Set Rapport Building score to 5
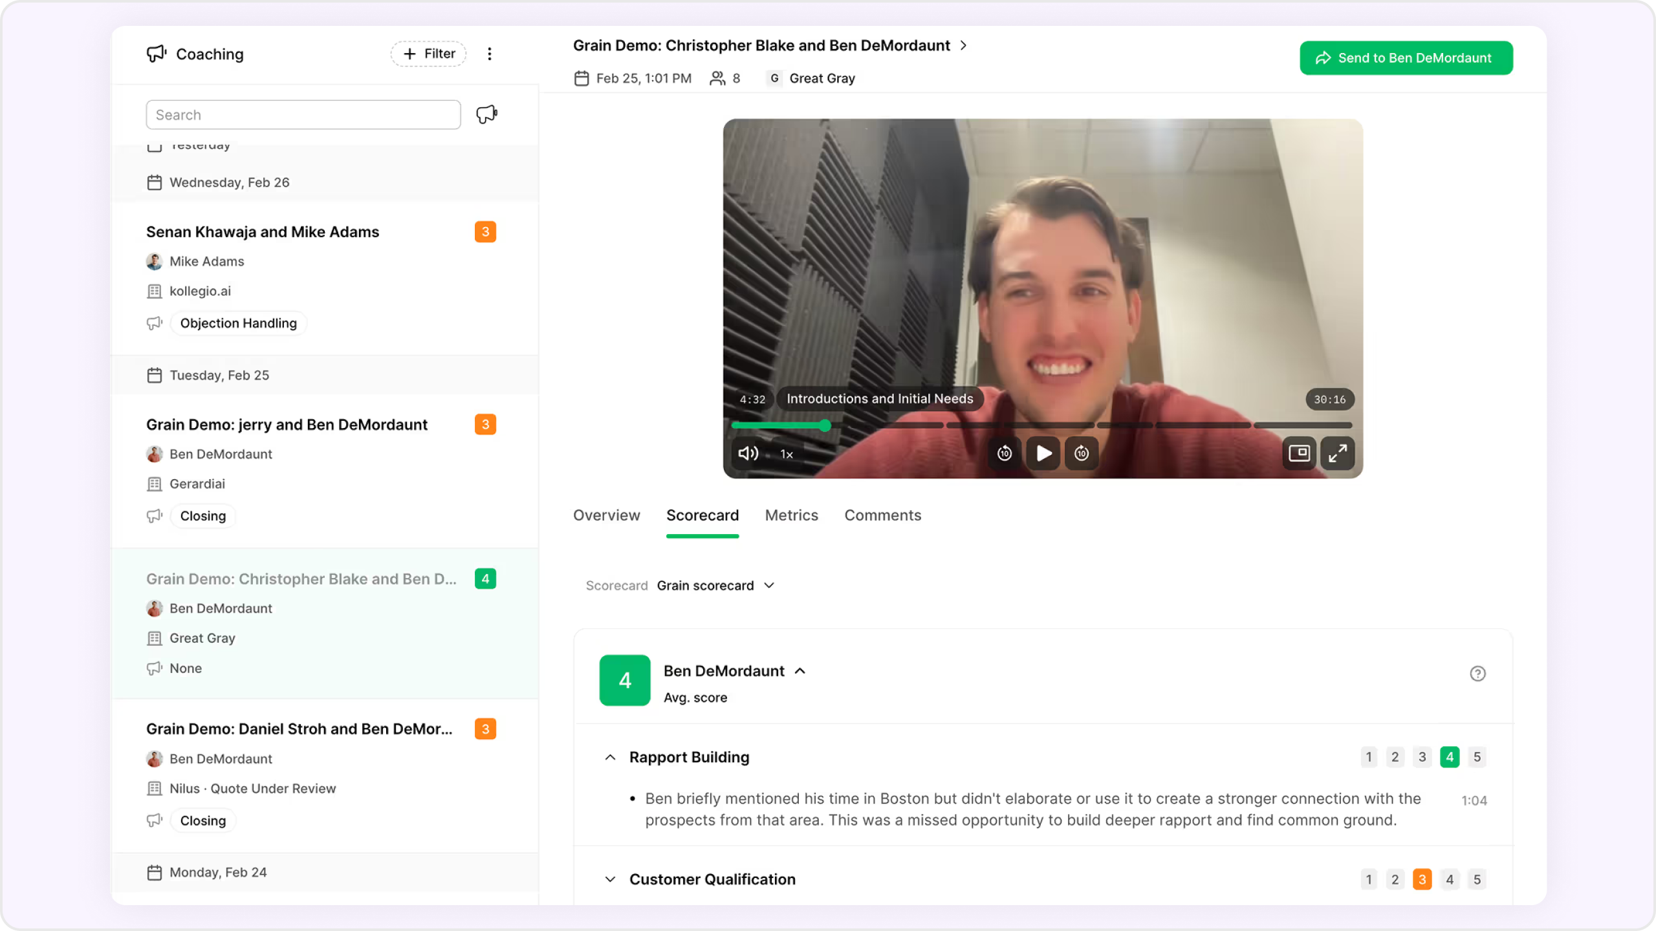The height and width of the screenshot is (931, 1656). (1477, 757)
